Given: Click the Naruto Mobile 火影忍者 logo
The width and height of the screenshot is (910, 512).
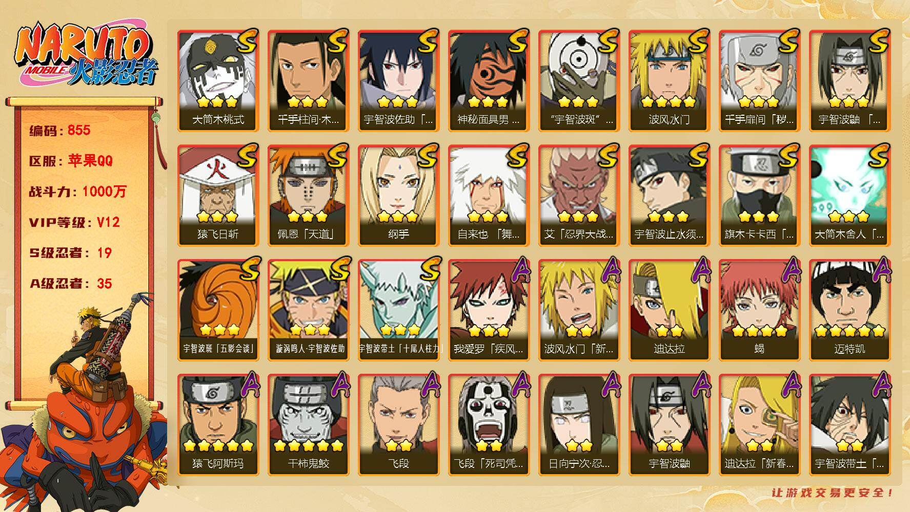Looking at the screenshot, I should (x=86, y=55).
